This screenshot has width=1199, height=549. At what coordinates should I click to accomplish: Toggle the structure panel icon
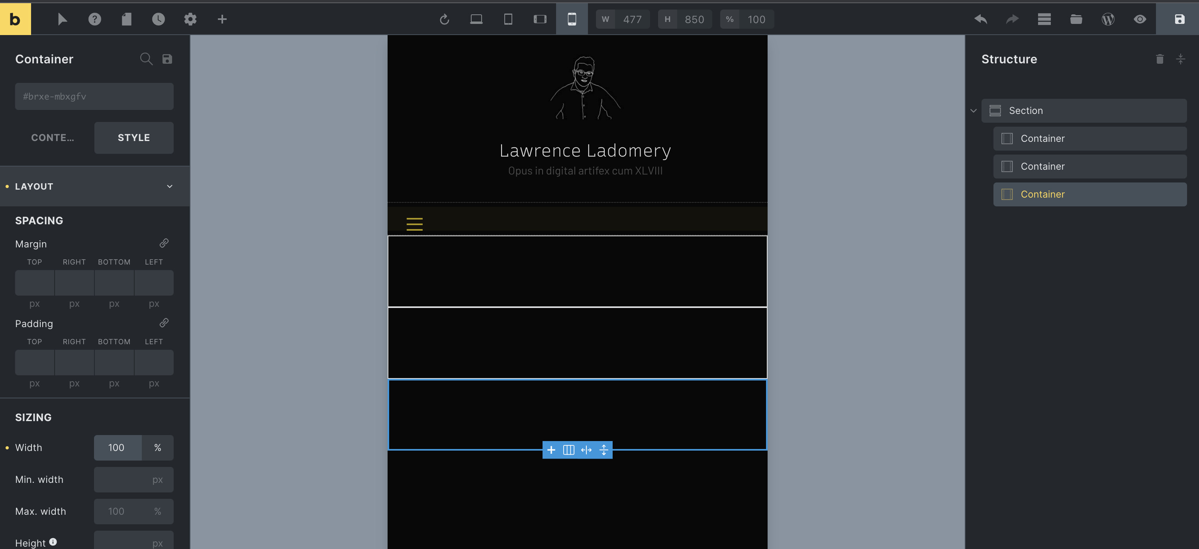1044,19
